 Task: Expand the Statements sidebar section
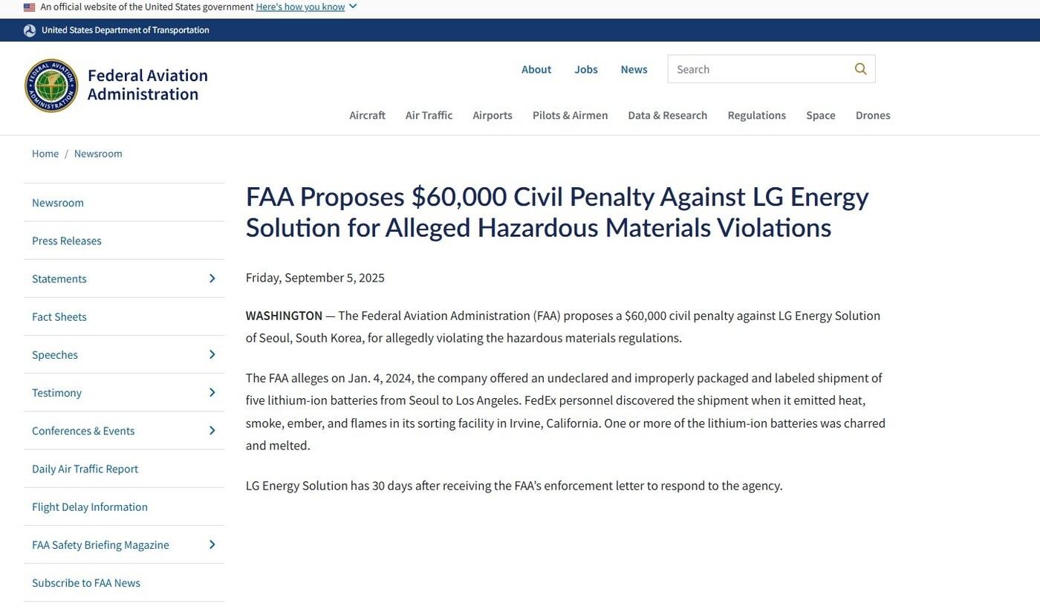(212, 279)
